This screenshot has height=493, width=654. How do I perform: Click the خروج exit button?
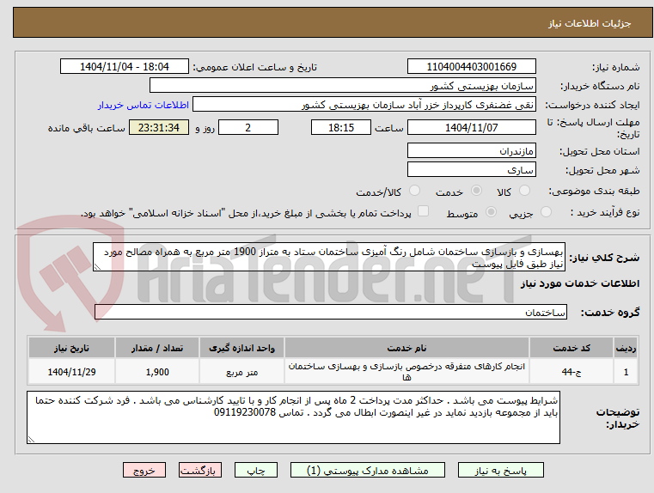144,470
